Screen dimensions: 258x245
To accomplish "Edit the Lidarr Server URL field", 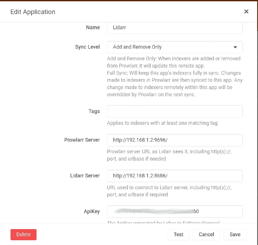I will [x=175, y=176].
